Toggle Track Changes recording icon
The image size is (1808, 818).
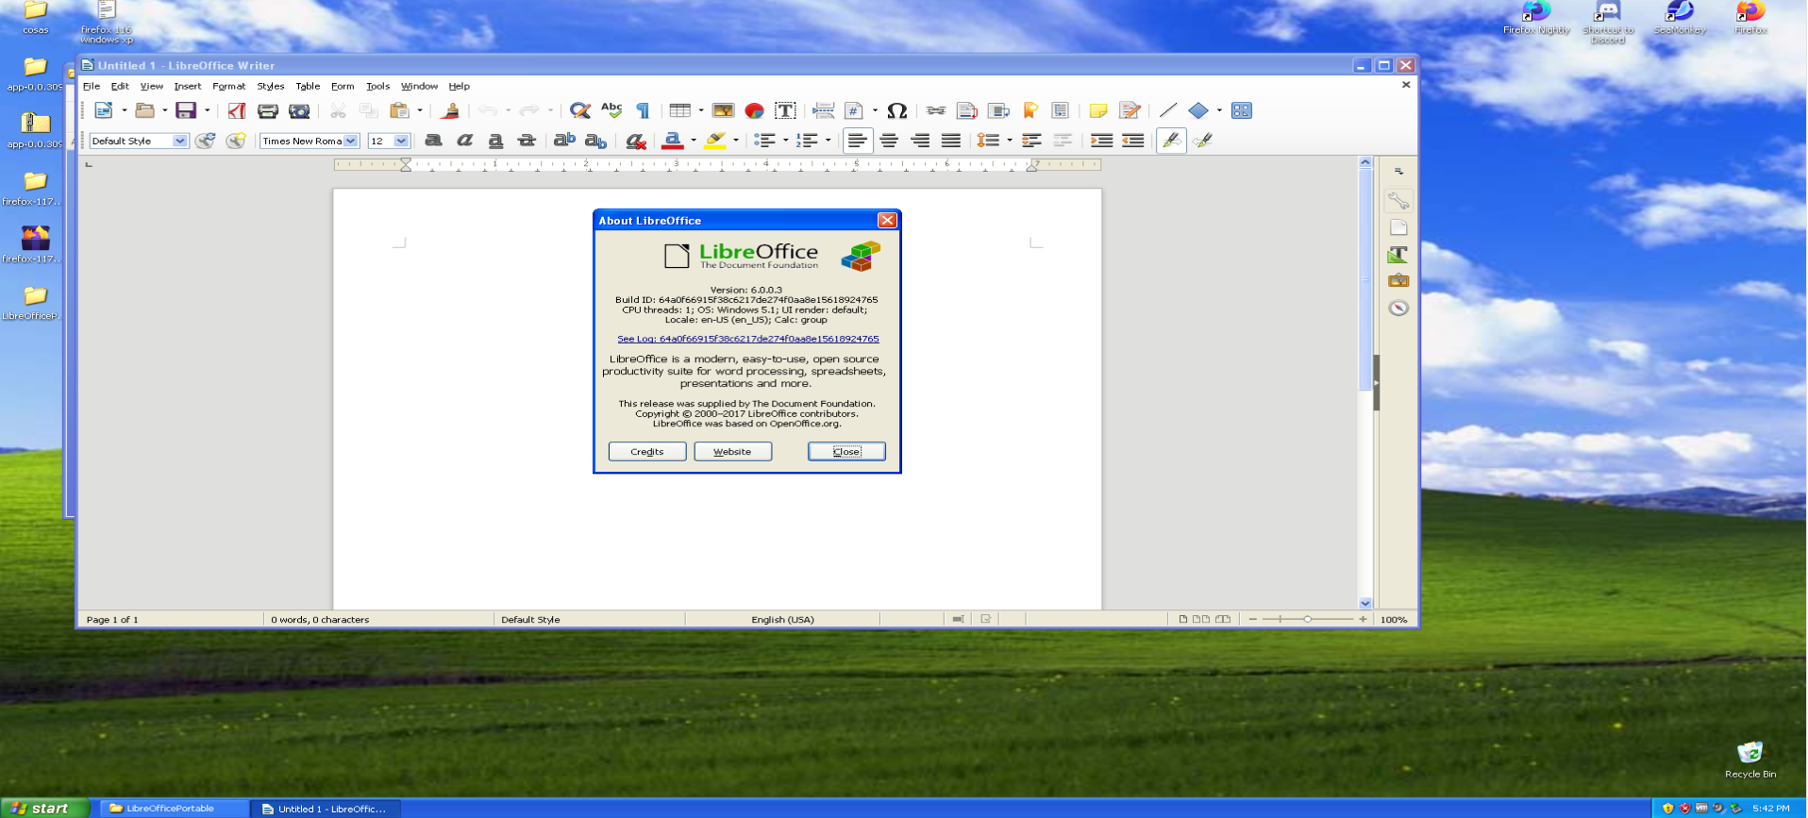pos(1130,110)
